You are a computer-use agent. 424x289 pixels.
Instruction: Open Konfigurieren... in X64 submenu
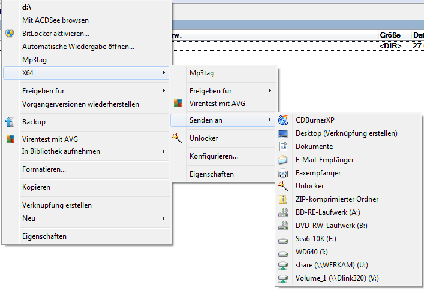point(213,156)
